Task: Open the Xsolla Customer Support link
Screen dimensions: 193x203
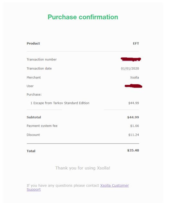Action: [x=114, y=186]
